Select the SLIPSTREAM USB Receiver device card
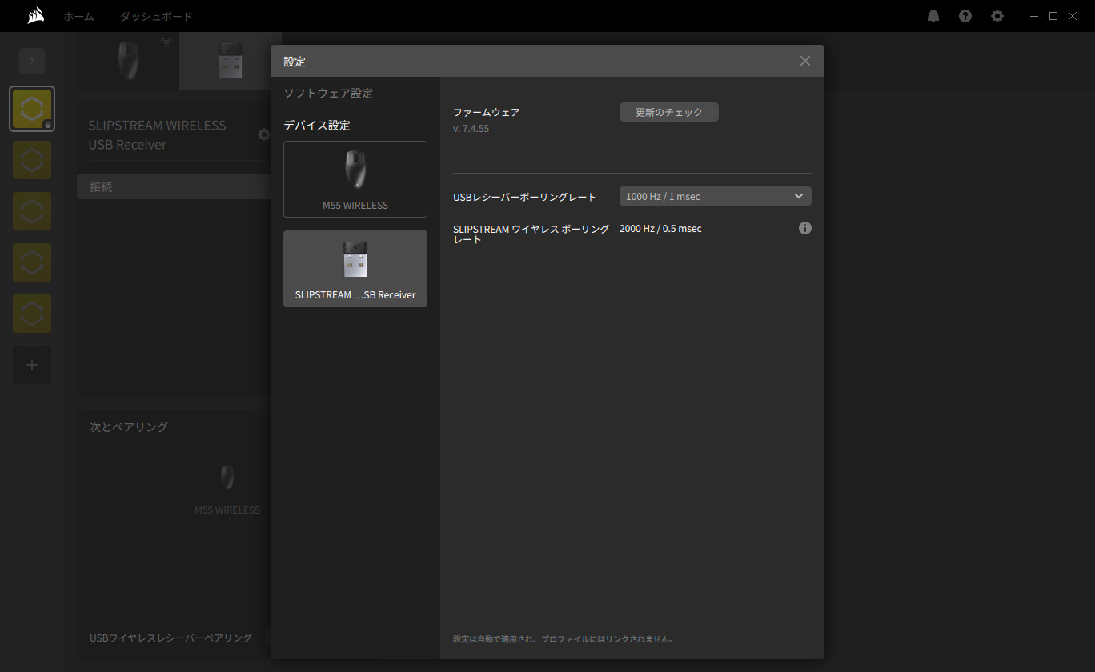 355,269
